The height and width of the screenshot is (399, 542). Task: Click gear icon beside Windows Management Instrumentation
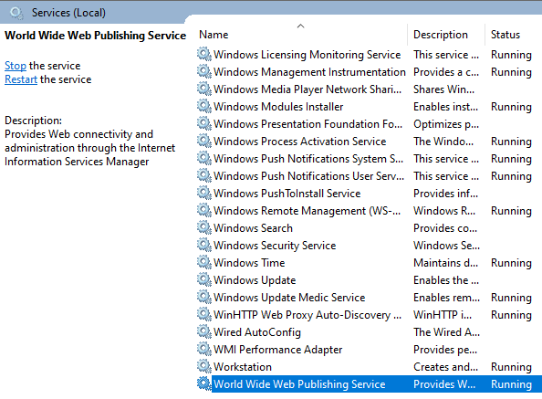point(204,72)
